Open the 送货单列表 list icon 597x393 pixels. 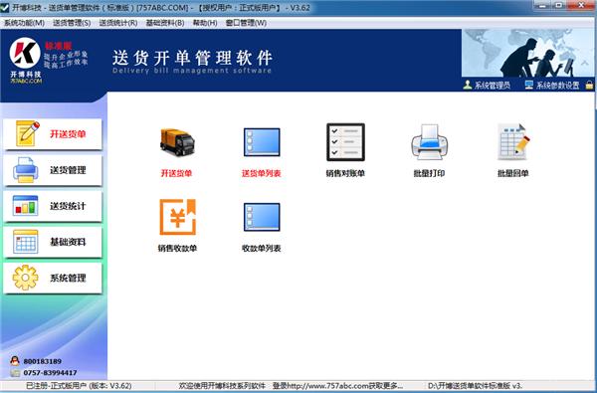pyautogui.click(x=262, y=142)
